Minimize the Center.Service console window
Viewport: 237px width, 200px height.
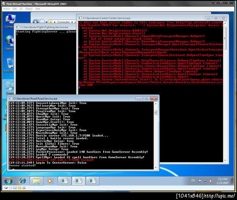tap(209, 18)
